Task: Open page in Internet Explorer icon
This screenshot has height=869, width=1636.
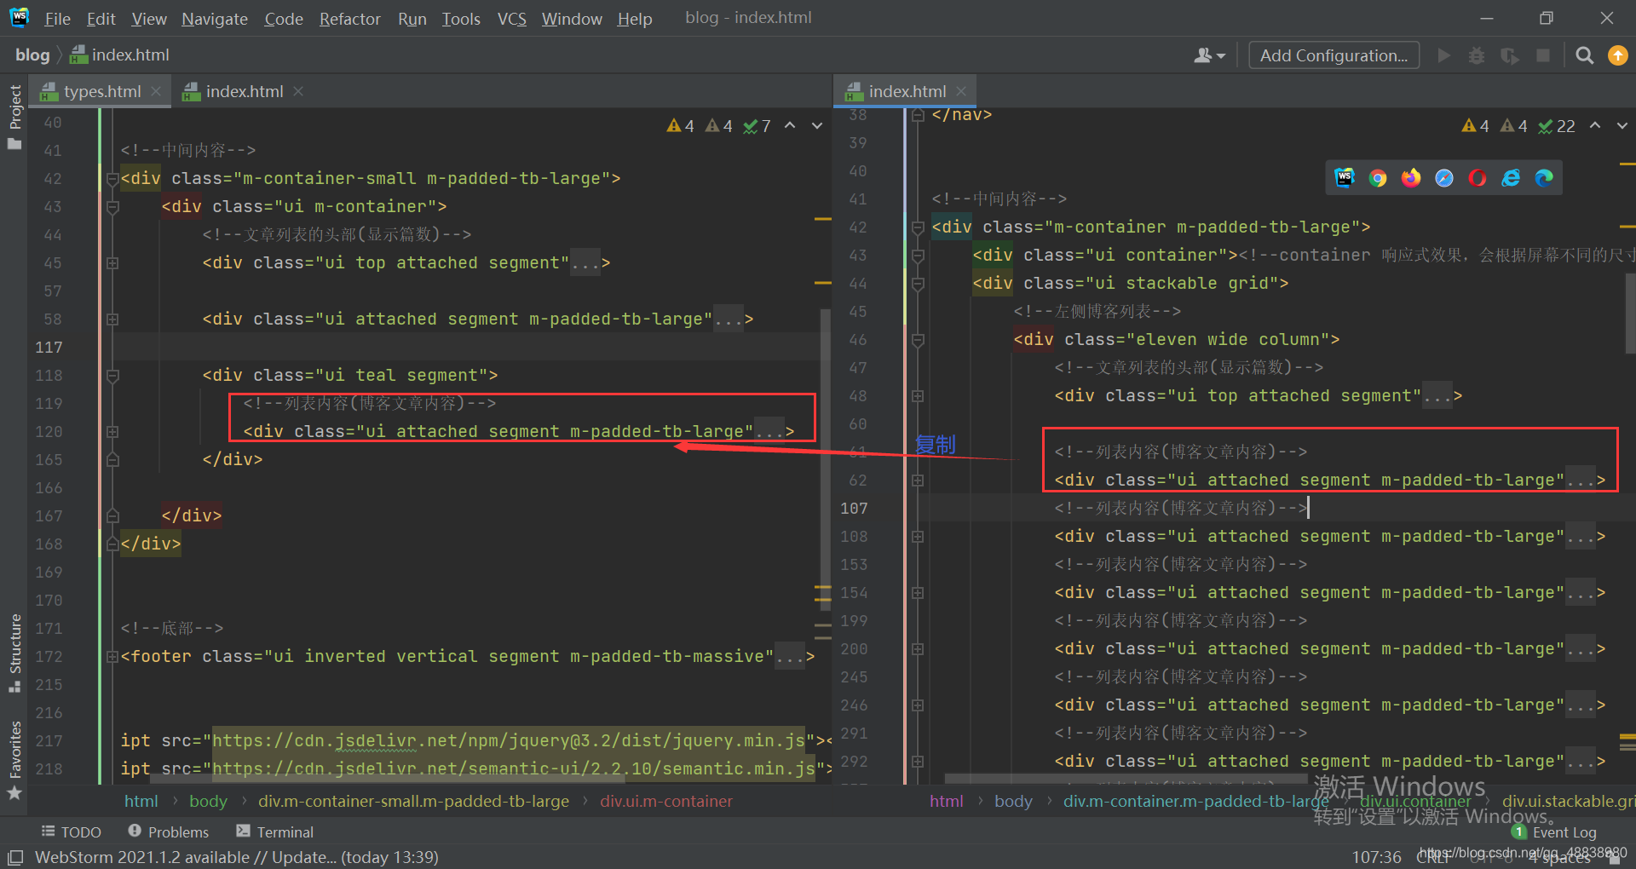Action: pyautogui.click(x=1511, y=177)
